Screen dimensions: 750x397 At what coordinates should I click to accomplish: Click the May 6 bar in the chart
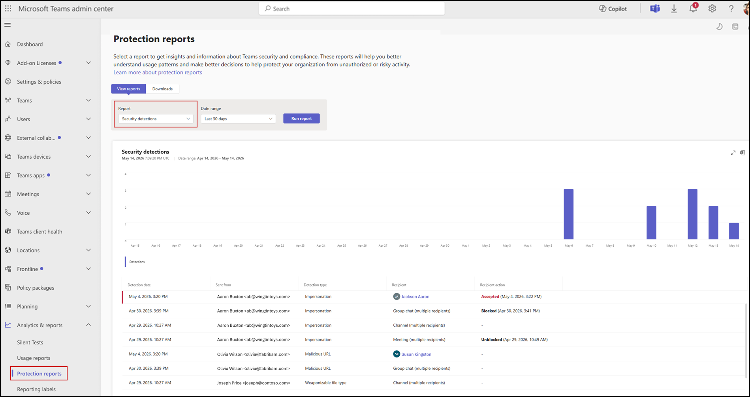[568, 214]
